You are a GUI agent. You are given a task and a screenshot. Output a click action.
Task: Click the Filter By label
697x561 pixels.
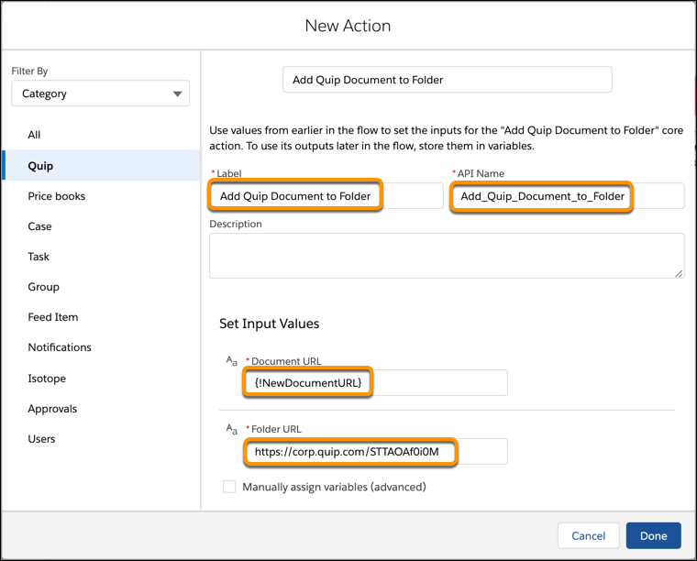(29, 71)
